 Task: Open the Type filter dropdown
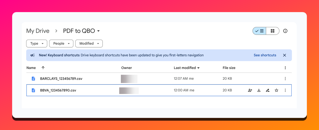pos(37,43)
